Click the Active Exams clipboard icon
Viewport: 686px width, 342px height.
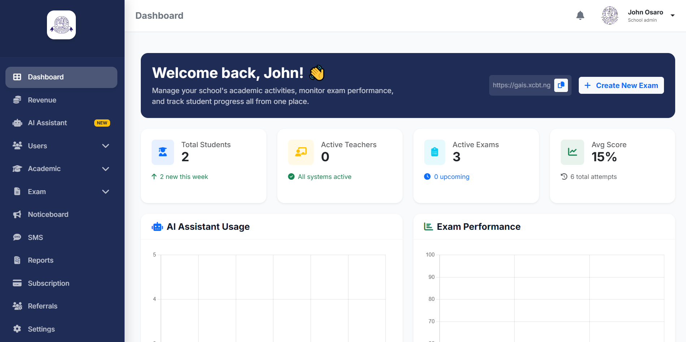coord(435,152)
